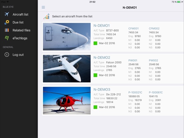This screenshot has height=138, width=184.
Task: Click the chart and airplane icon in the header
Action: (47, 16)
